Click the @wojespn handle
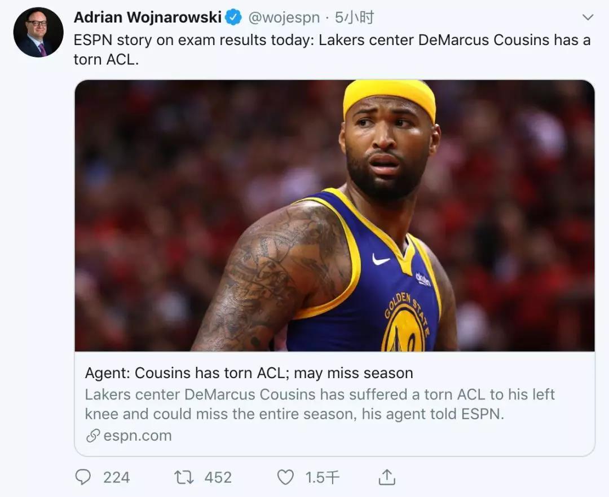 pyautogui.click(x=284, y=17)
